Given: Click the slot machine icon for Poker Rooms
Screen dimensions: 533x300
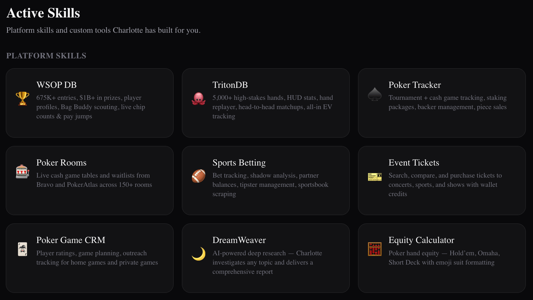Looking at the screenshot, I should coord(22,172).
